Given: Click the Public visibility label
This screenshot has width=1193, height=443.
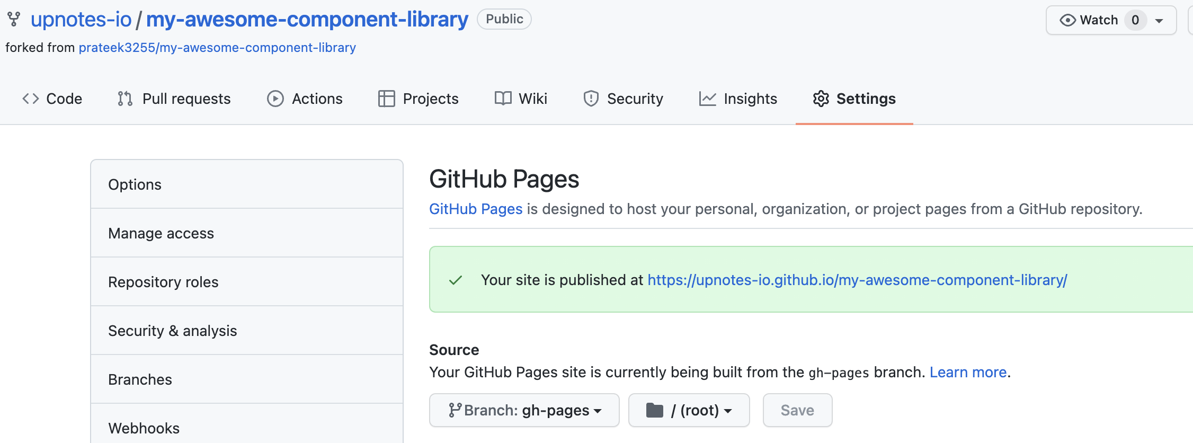Looking at the screenshot, I should point(504,19).
